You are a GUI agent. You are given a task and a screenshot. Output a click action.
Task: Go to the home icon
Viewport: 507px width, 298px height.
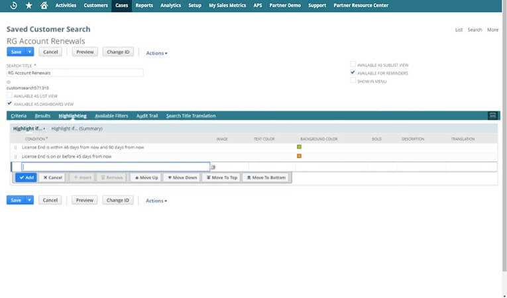click(x=44, y=5)
